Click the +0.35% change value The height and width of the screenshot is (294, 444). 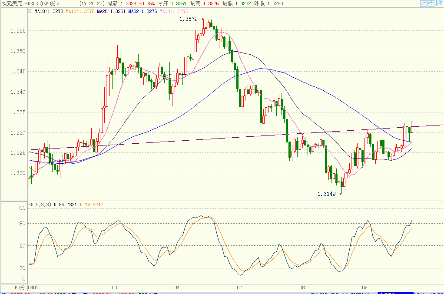(147, 3)
